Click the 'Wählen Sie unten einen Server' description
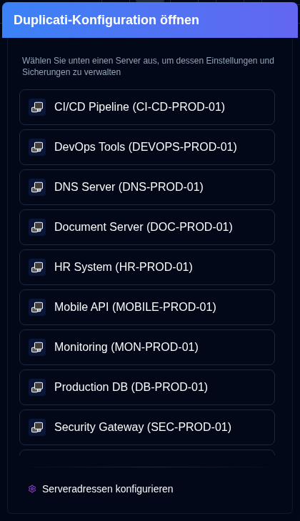 (x=148, y=66)
